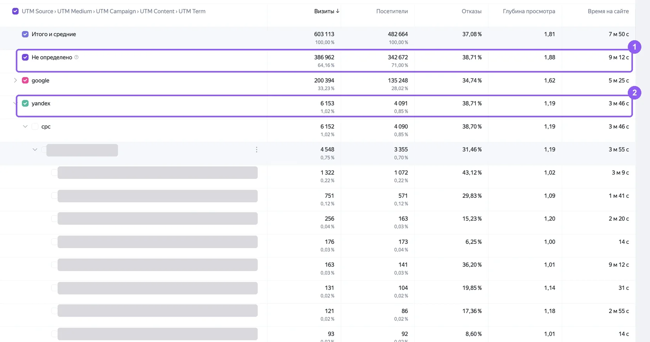This screenshot has height=342, width=650.
Task: Click the "Не определено" row label
Action: click(x=52, y=57)
